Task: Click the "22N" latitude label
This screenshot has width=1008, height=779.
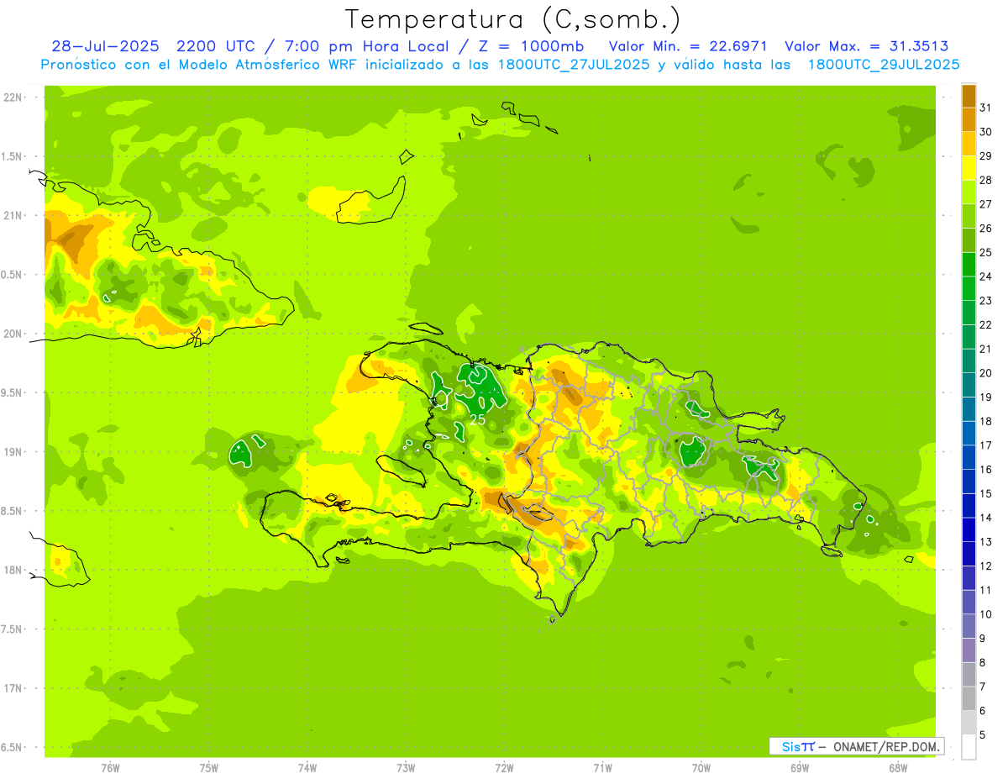Action: [14, 97]
